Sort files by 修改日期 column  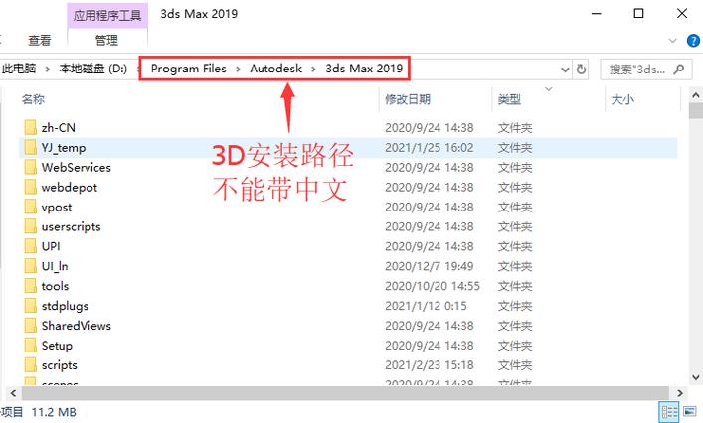[x=408, y=99]
